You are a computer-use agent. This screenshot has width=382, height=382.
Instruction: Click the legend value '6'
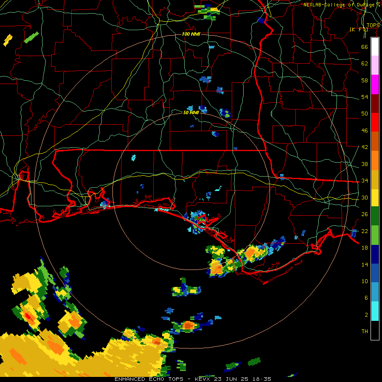click(x=366, y=298)
